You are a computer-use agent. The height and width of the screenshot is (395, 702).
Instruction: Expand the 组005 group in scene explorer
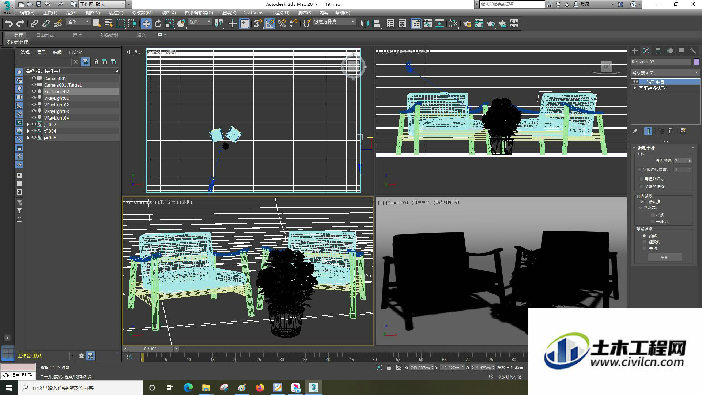28,138
